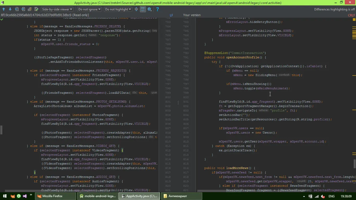Open the Do not highlight dropdown
Screen dimensions: 356x200
coord(118,9)
